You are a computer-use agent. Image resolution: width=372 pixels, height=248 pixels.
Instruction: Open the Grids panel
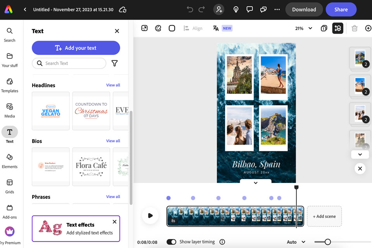(x=9, y=186)
